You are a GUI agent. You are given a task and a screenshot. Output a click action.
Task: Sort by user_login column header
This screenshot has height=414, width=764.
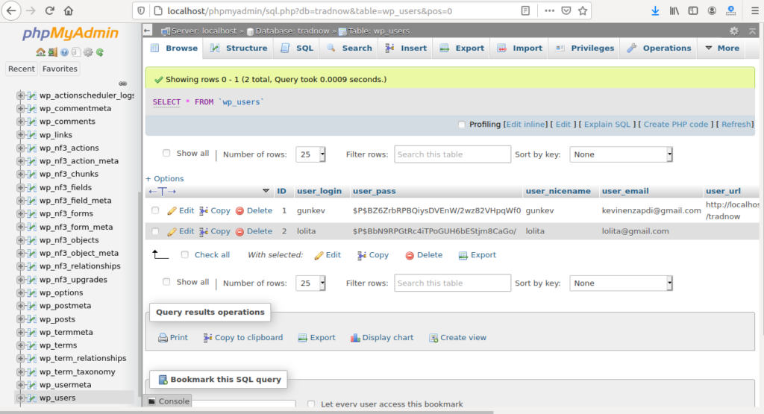319,191
